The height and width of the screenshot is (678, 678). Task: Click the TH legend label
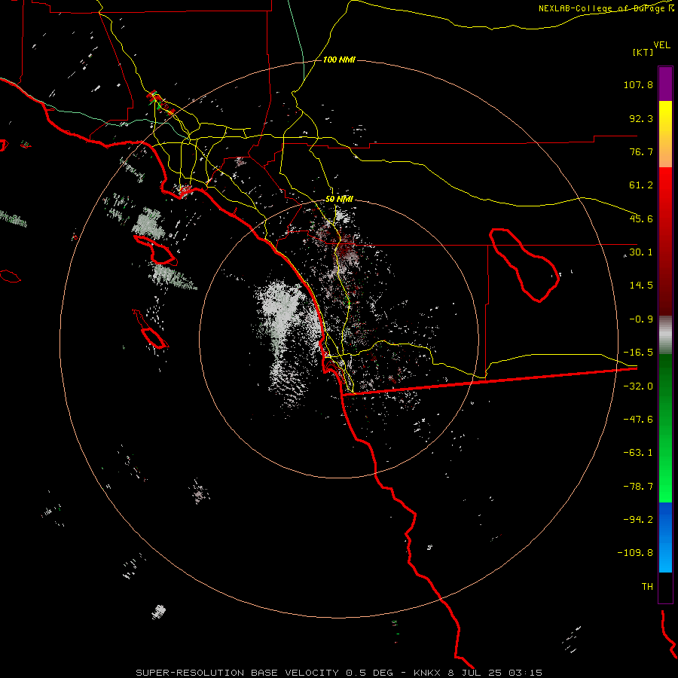point(647,587)
